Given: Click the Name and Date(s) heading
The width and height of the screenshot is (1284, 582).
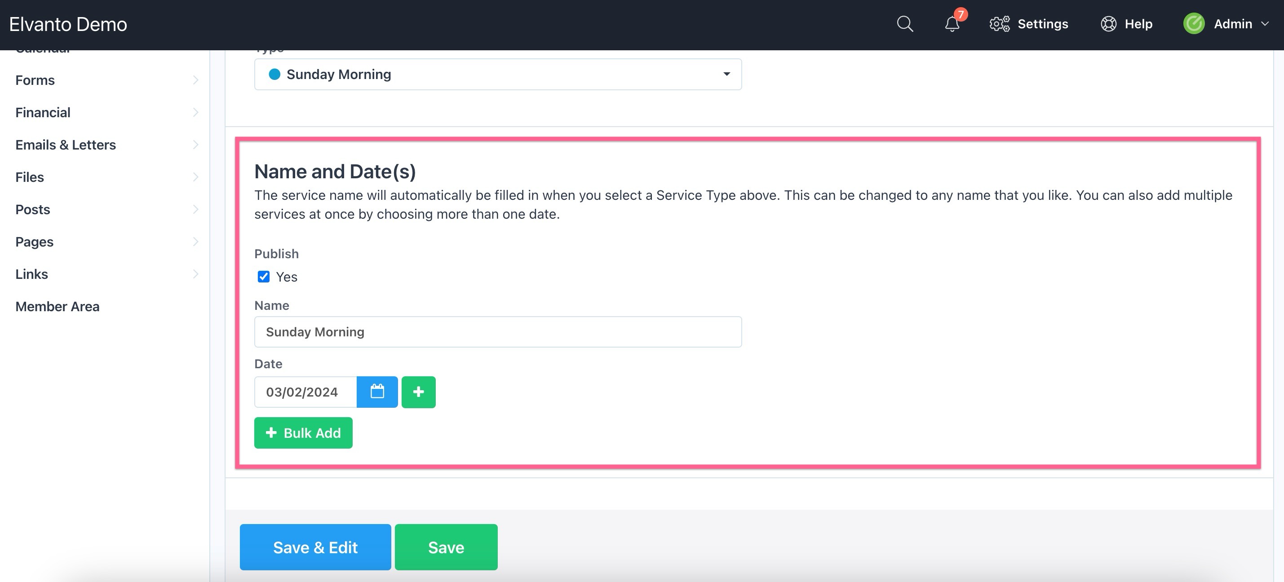Looking at the screenshot, I should pos(335,172).
